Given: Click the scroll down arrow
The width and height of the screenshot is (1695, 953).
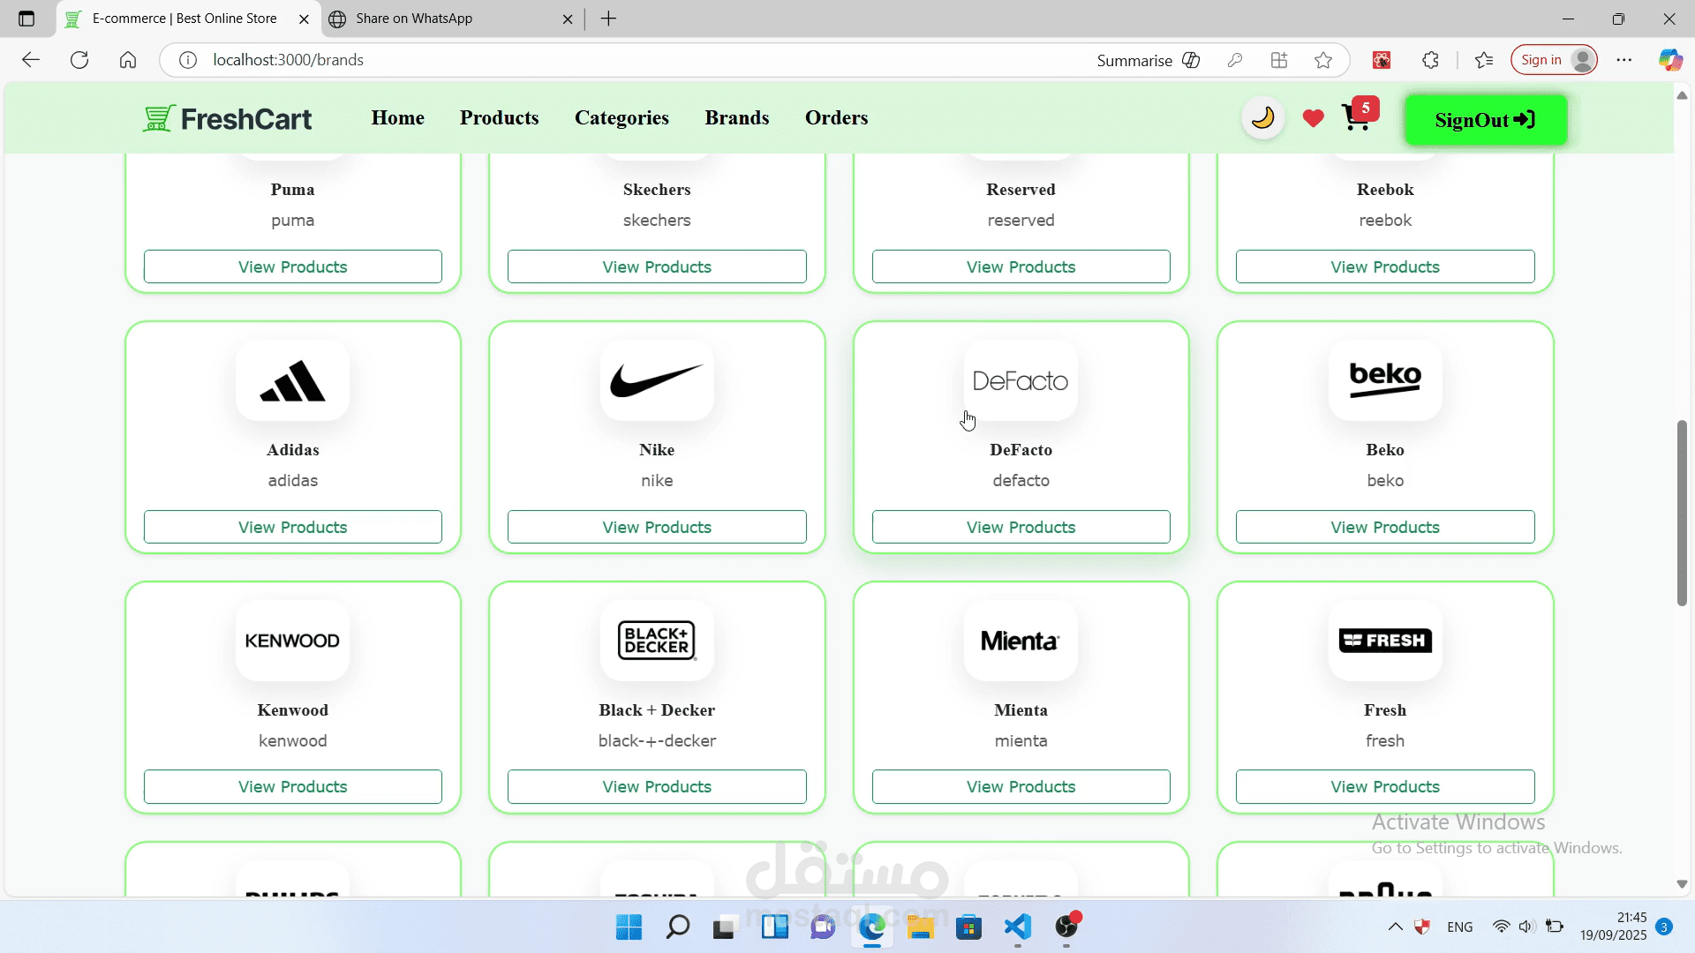Looking at the screenshot, I should coord(1682,884).
